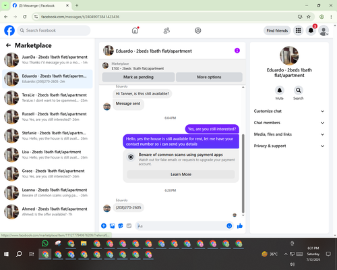Open the Windows notification center icon

click(x=328, y=254)
